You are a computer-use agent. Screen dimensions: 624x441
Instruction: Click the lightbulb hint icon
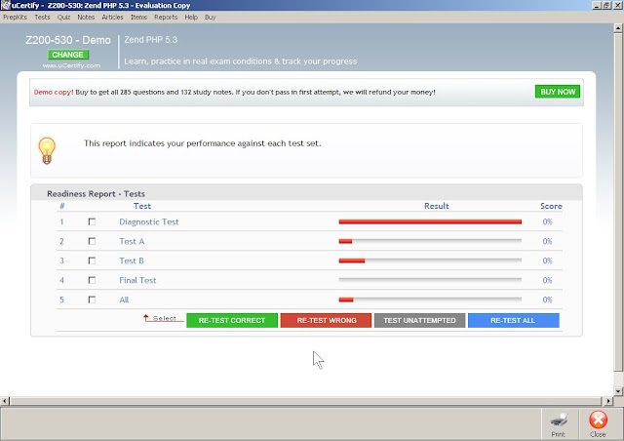click(x=47, y=150)
